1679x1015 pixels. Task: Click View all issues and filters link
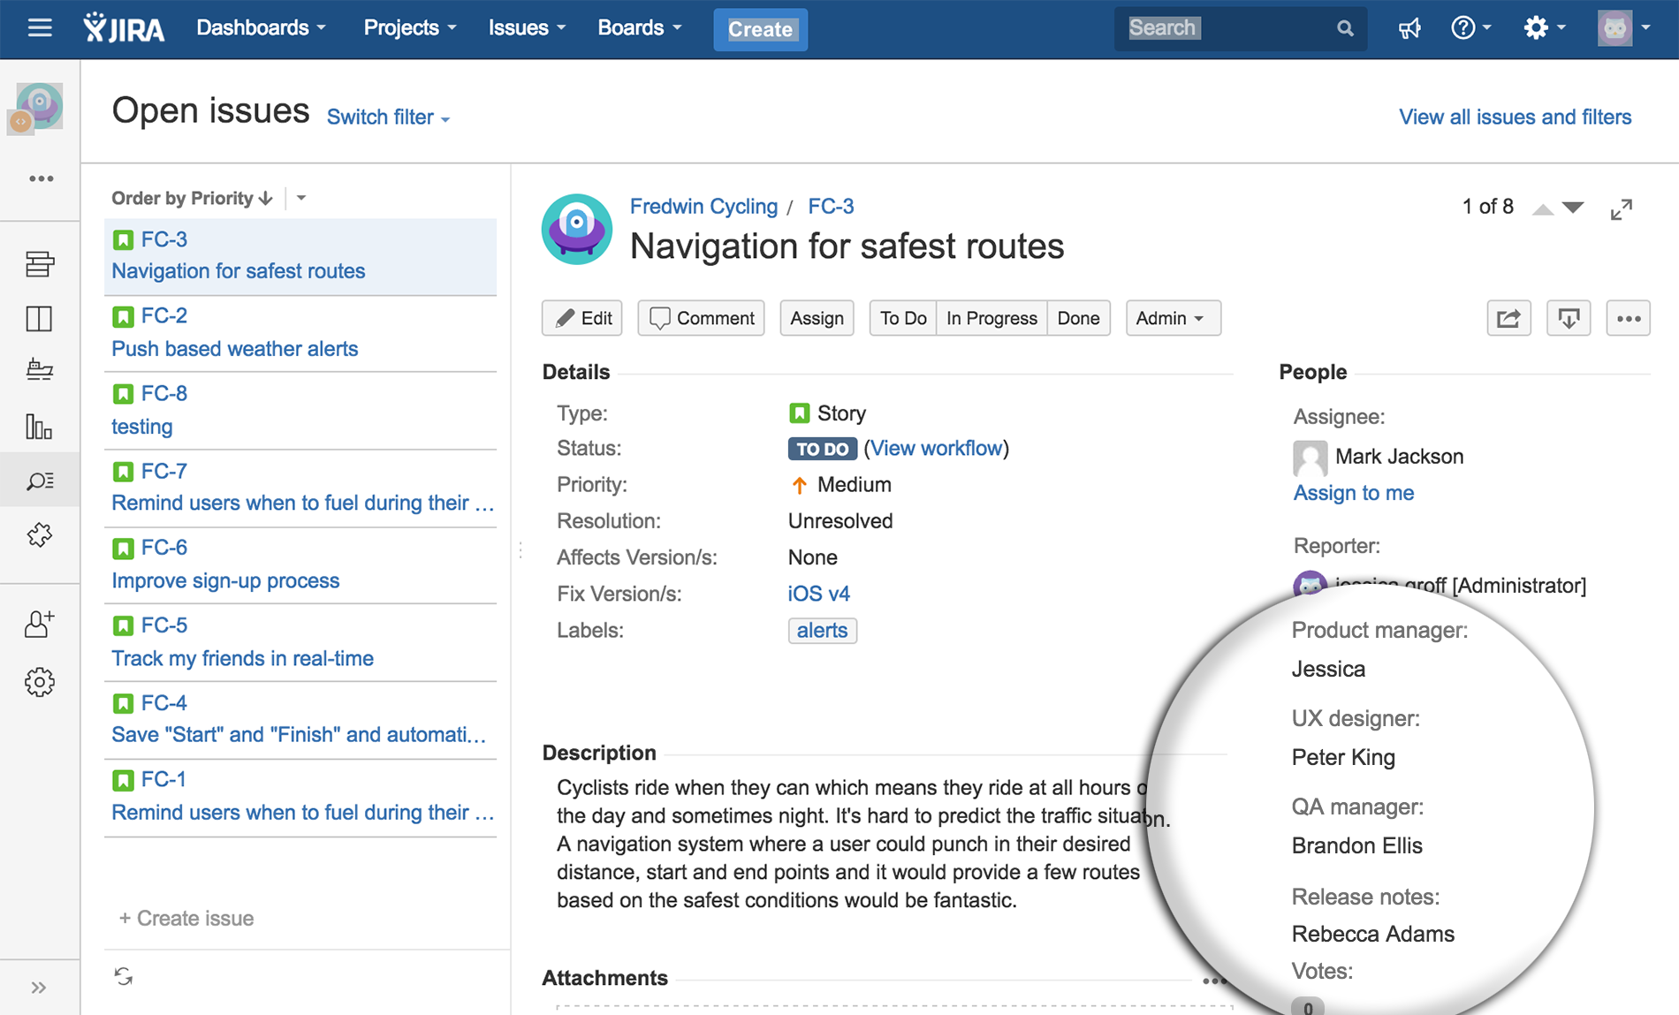point(1515,117)
